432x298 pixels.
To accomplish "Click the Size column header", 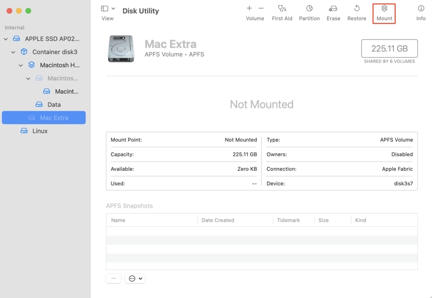I will pyautogui.click(x=323, y=220).
